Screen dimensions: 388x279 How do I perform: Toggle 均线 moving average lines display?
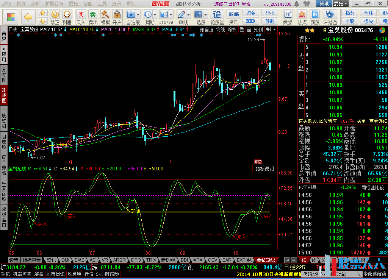click(x=221, y=30)
